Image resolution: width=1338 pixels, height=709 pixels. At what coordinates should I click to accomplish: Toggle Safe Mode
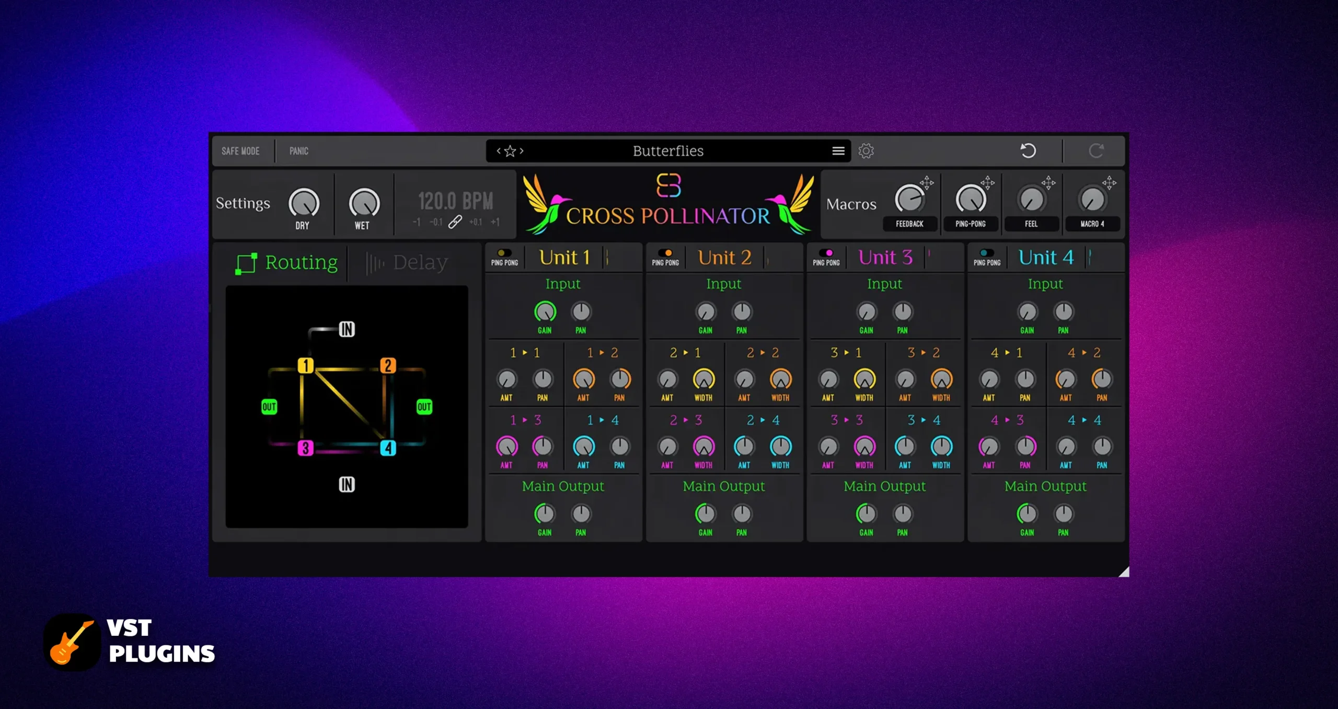point(240,151)
